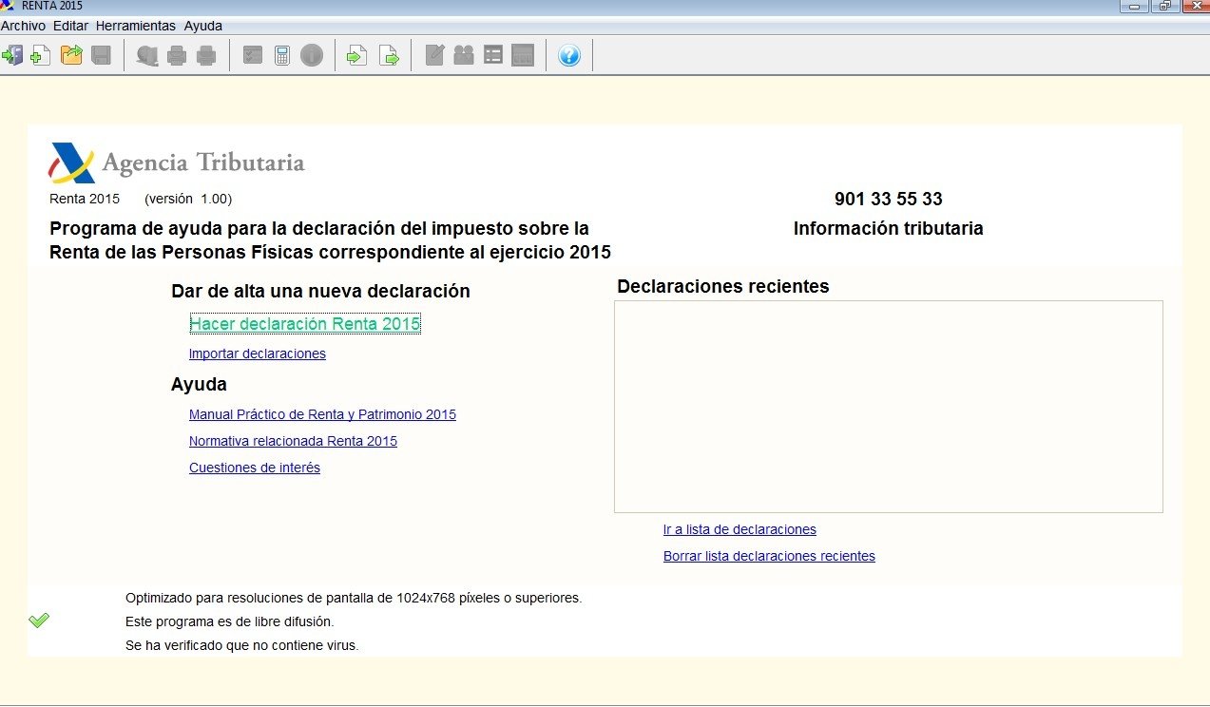Click Importar declaraciones link

pos(258,353)
